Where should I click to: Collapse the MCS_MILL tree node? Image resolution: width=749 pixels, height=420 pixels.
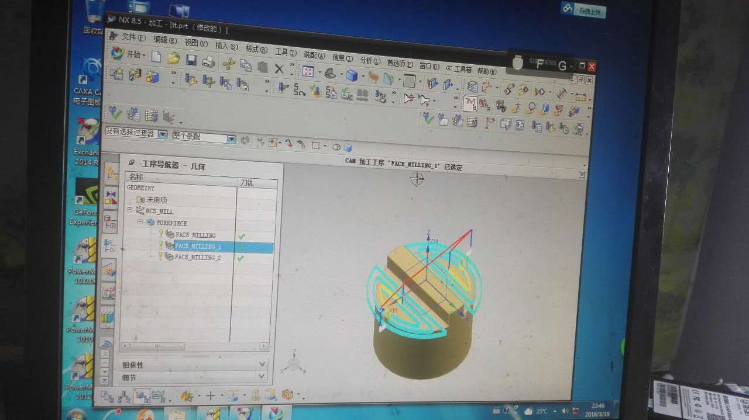point(130,210)
